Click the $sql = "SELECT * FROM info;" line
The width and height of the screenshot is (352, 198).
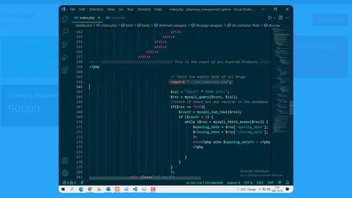coord(200,92)
